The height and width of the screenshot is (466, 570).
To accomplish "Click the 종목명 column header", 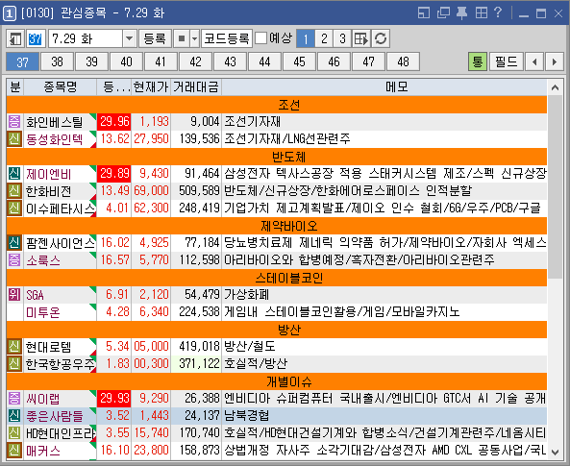I will coord(61,87).
